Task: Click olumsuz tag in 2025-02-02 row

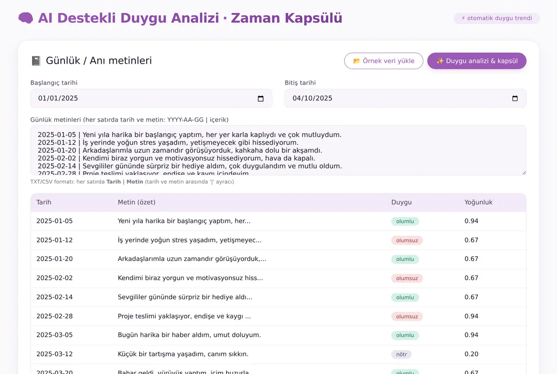Action: [x=407, y=278]
